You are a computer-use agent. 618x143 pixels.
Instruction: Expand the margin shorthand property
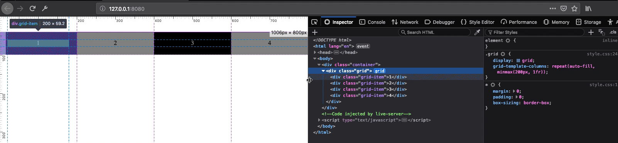(514, 91)
